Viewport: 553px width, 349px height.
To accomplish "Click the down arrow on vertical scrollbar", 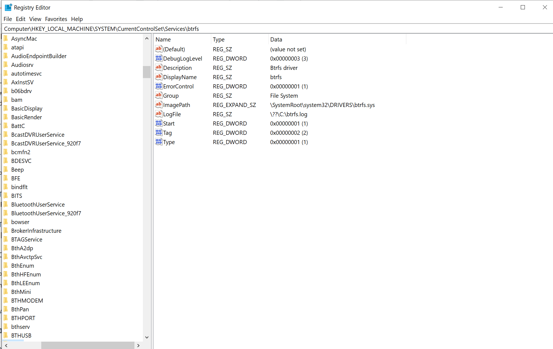I will [x=147, y=337].
